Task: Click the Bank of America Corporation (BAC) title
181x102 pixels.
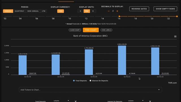Action: (x=90, y=36)
